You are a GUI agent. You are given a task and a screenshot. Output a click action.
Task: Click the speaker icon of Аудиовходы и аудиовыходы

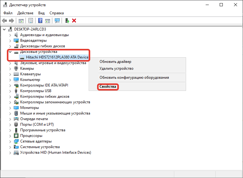[x=16, y=35]
